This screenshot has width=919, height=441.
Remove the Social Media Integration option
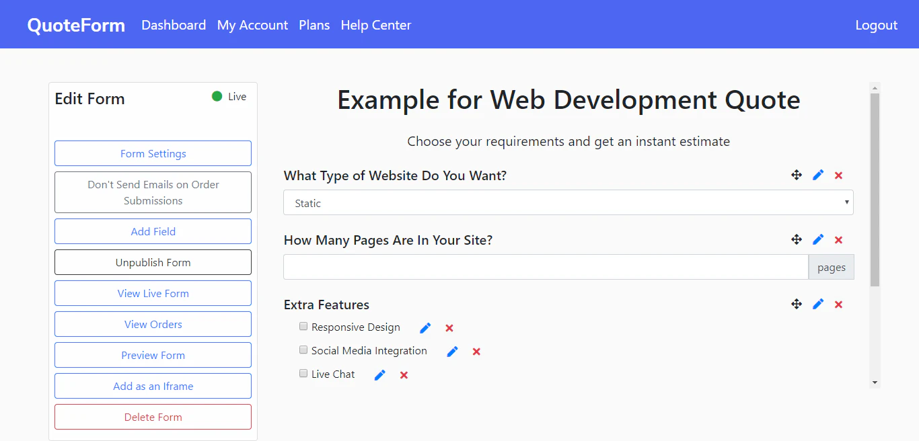476,352
